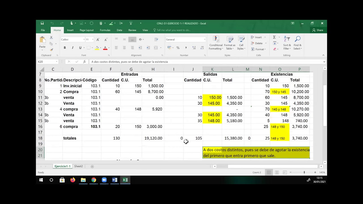Click the Format cells button
363x204 pixels.
[x=258, y=49]
